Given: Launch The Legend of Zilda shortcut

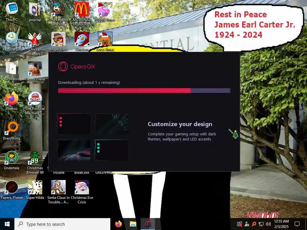Looking at the screenshot, I should coord(58,14).
